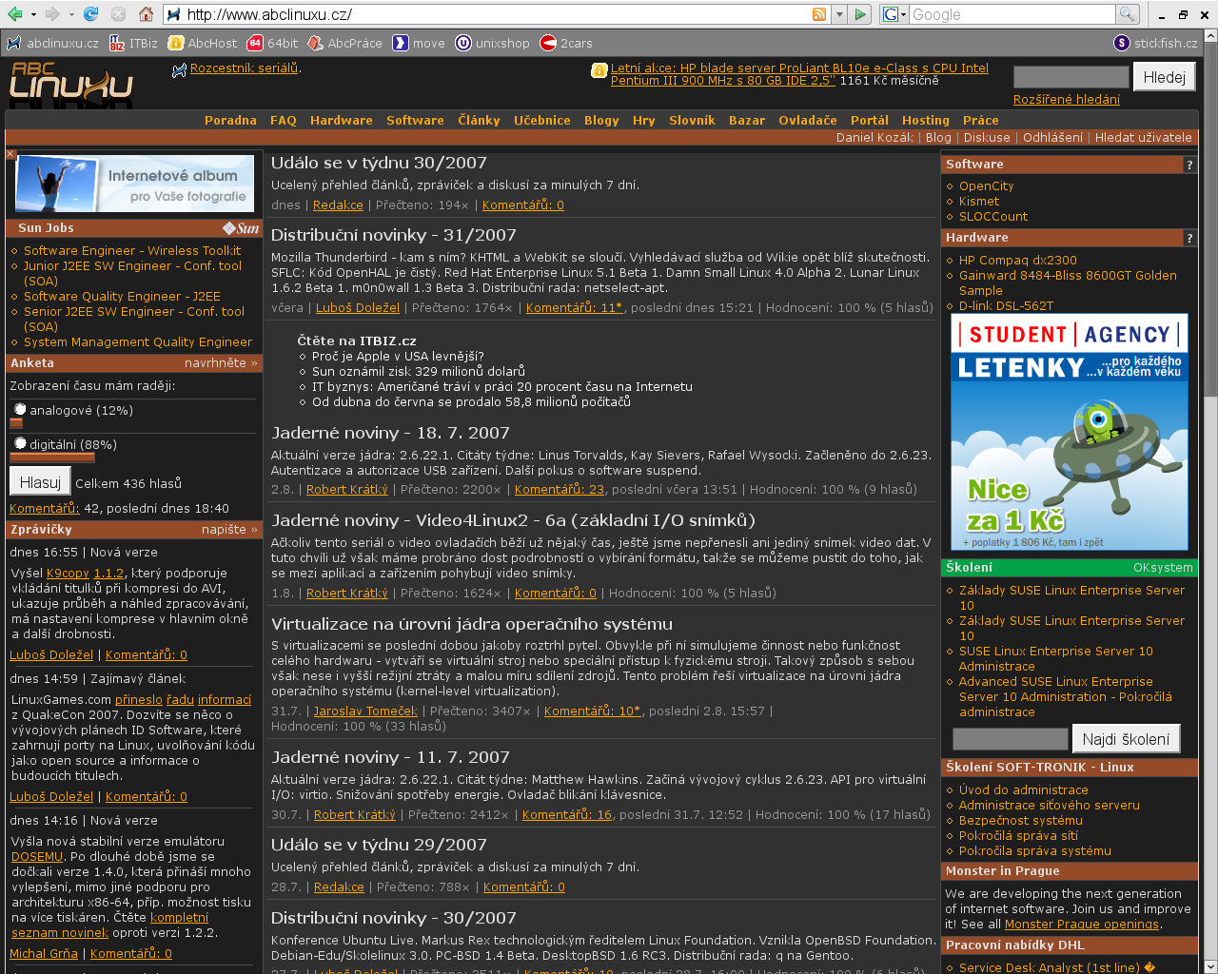Open the 2cars bookmark
The image size is (1218, 974).
566,43
